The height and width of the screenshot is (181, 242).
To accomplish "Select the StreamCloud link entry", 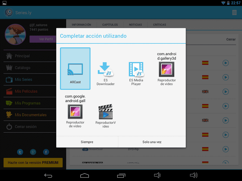I will [x=92, y=149].
